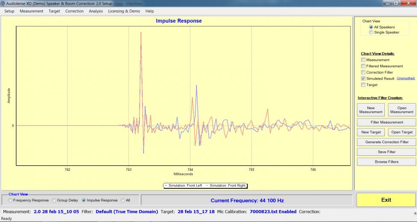This screenshot has height=222, width=417.
Task: Uncheck the Simulated Result checkbox
Action: point(363,79)
